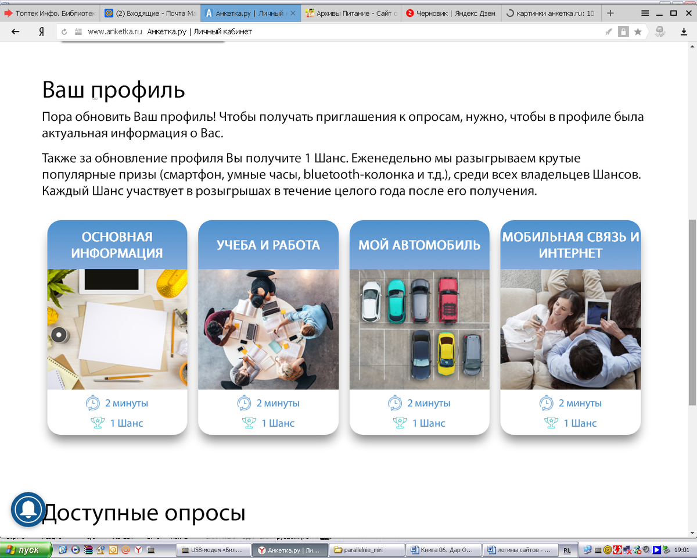Click the RL language indicator in the taskbar

(568, 550)
